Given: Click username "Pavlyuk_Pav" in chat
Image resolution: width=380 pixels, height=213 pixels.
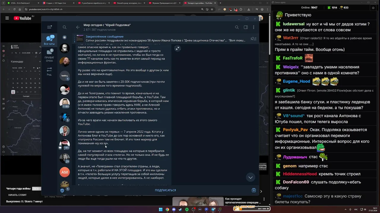Looking at the screenshot, I should pos(295,130).
